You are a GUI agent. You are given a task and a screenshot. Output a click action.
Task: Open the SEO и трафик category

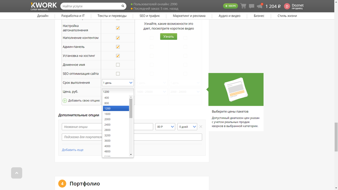tap(150, 16)
